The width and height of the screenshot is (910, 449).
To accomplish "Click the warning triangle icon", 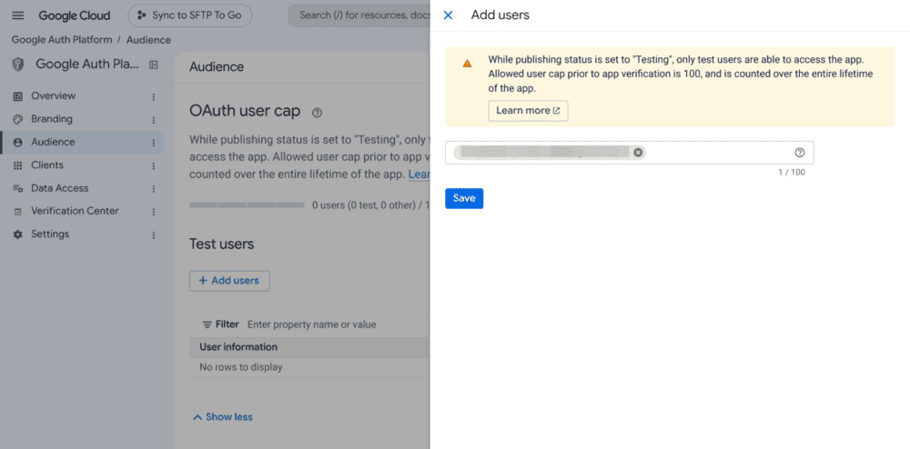I will pos(467,64).
